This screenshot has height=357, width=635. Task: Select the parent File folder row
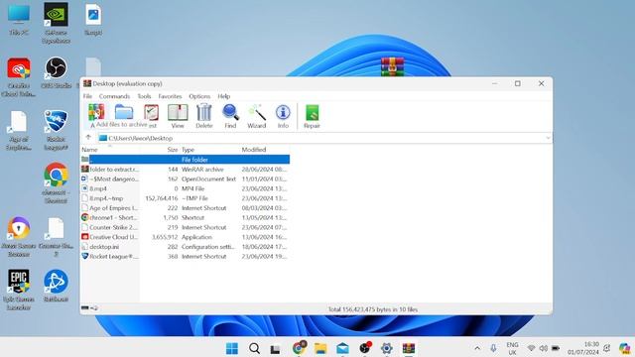[x=186, y=160]
